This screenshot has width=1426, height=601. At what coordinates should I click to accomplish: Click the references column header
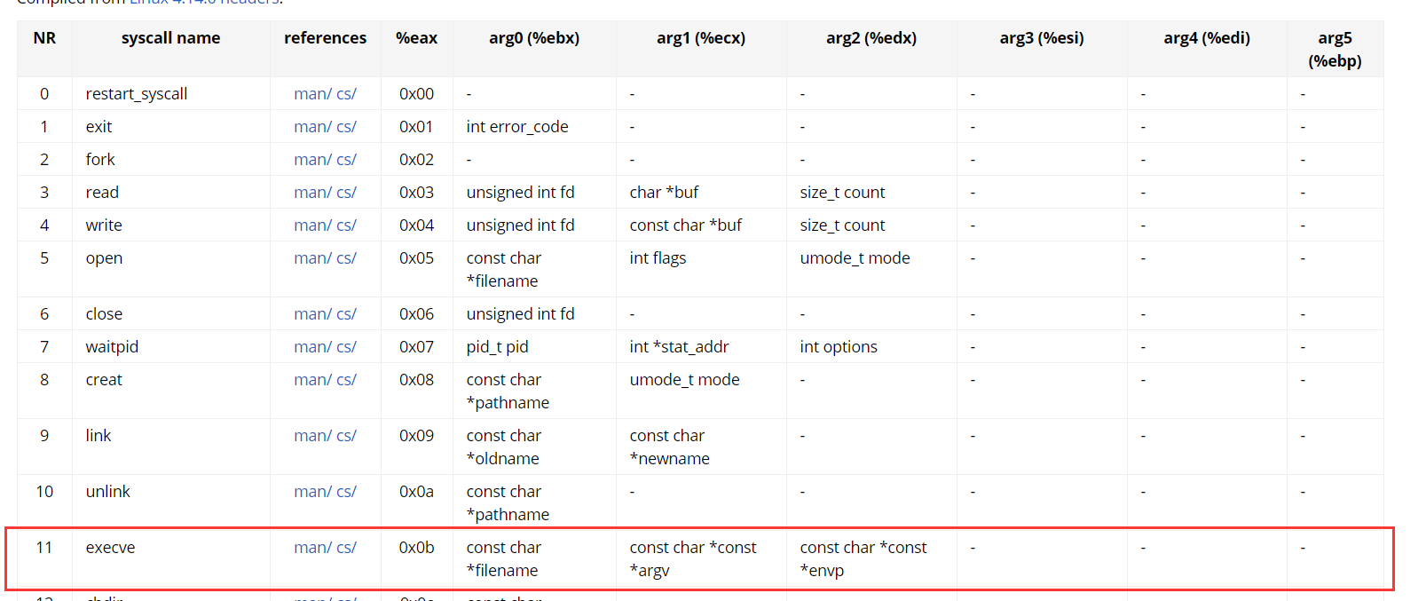[325, 38]
